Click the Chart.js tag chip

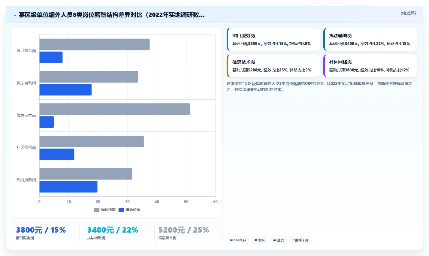[x=238, y=240]
